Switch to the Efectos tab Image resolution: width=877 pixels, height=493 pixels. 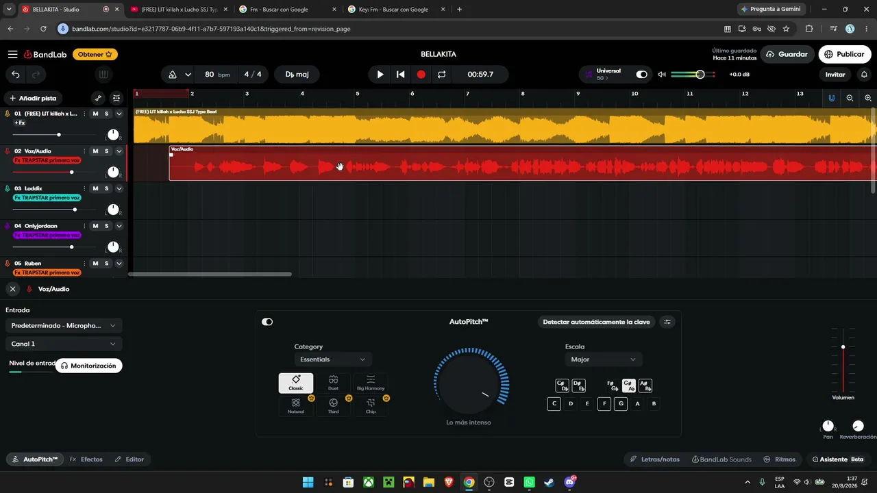[86, 459]
